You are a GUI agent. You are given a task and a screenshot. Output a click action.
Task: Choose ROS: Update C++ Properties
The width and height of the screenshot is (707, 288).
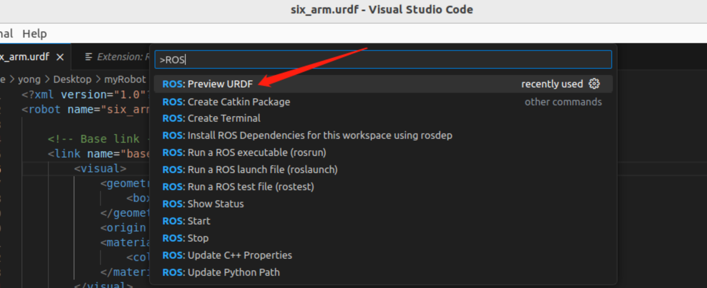[383, 255]
